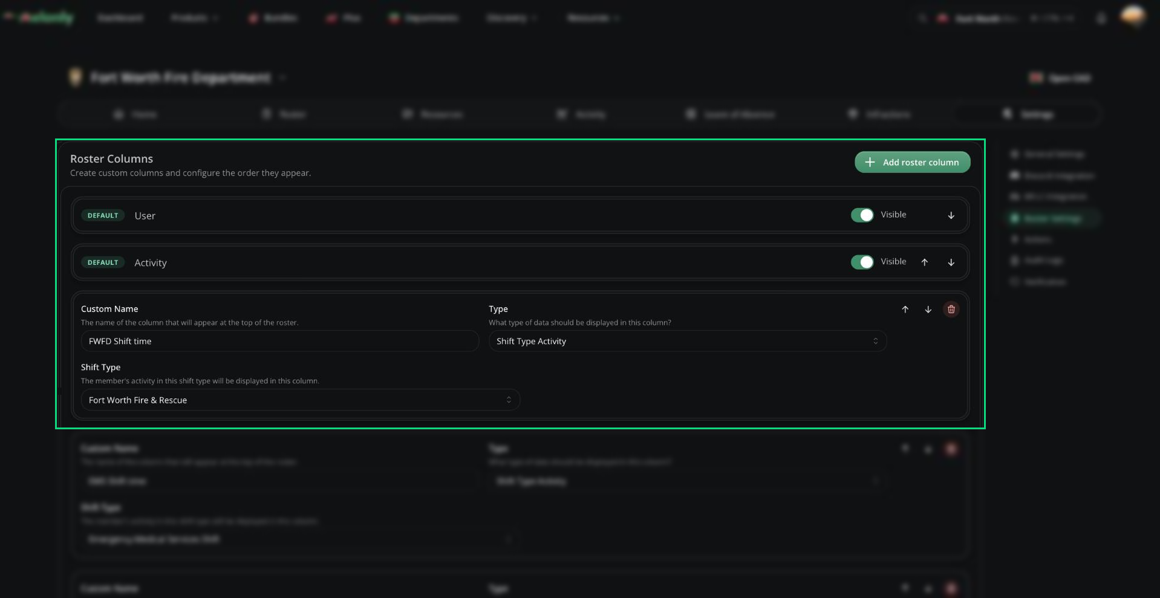Click the Custom Name field label
The image size is (1160, 598).
pos(109,309)
